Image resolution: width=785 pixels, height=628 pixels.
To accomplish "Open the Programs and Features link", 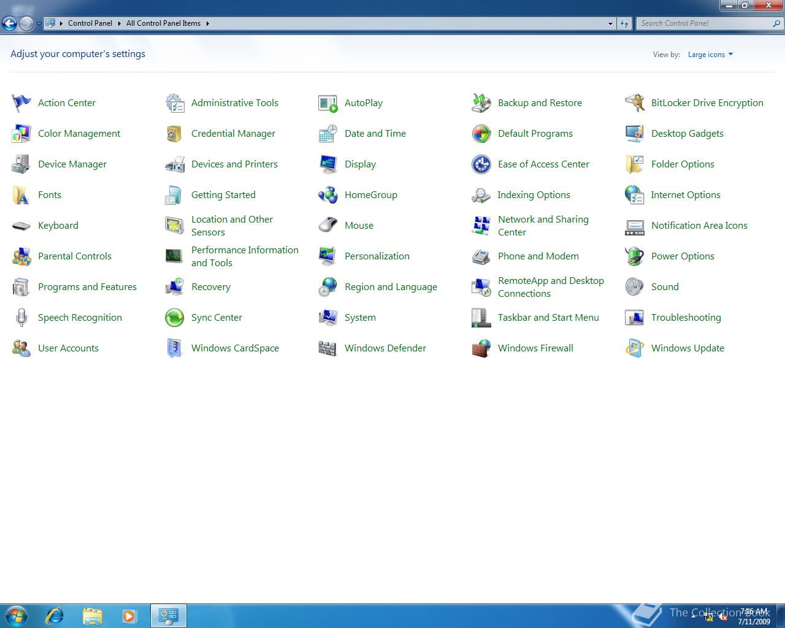I will pyautogui.click(x=87, y=287).
